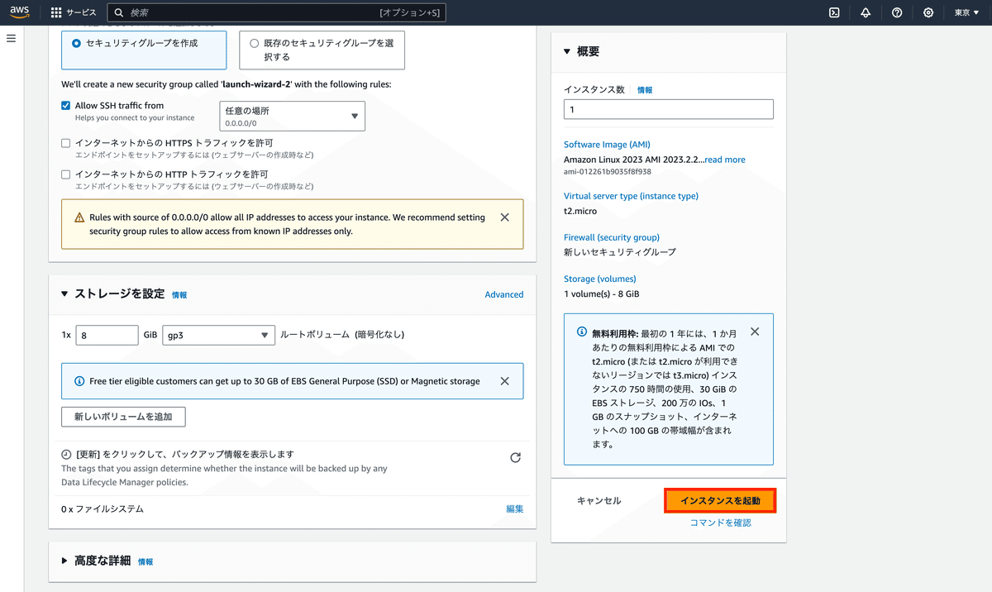
Task: Focus the volume size field showing 8
Action: pos(107,335)
